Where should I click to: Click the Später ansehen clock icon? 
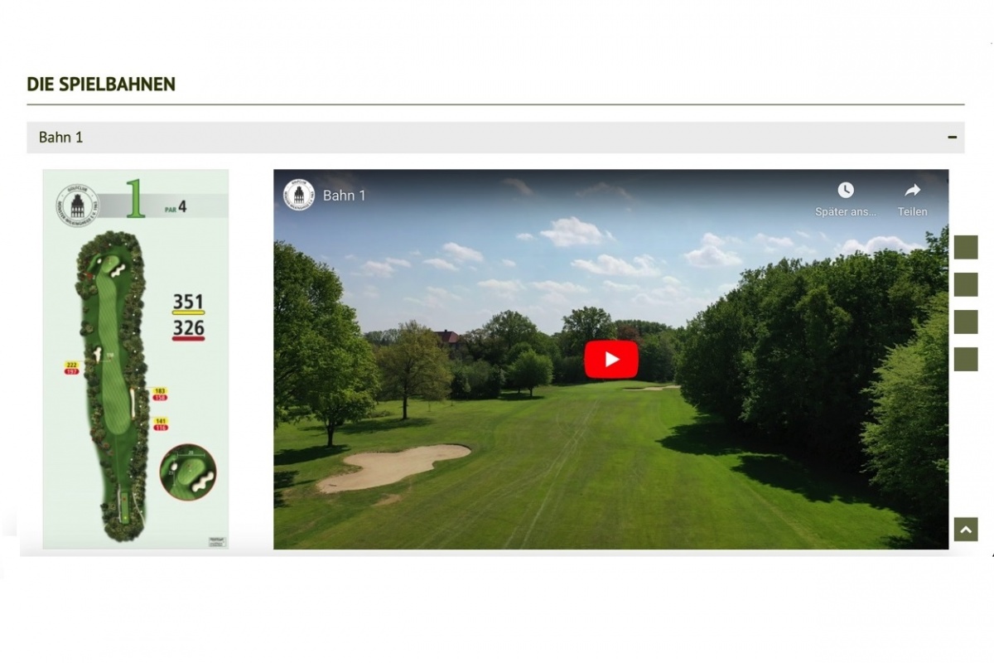pyautogui.click(x=845, y=190)
